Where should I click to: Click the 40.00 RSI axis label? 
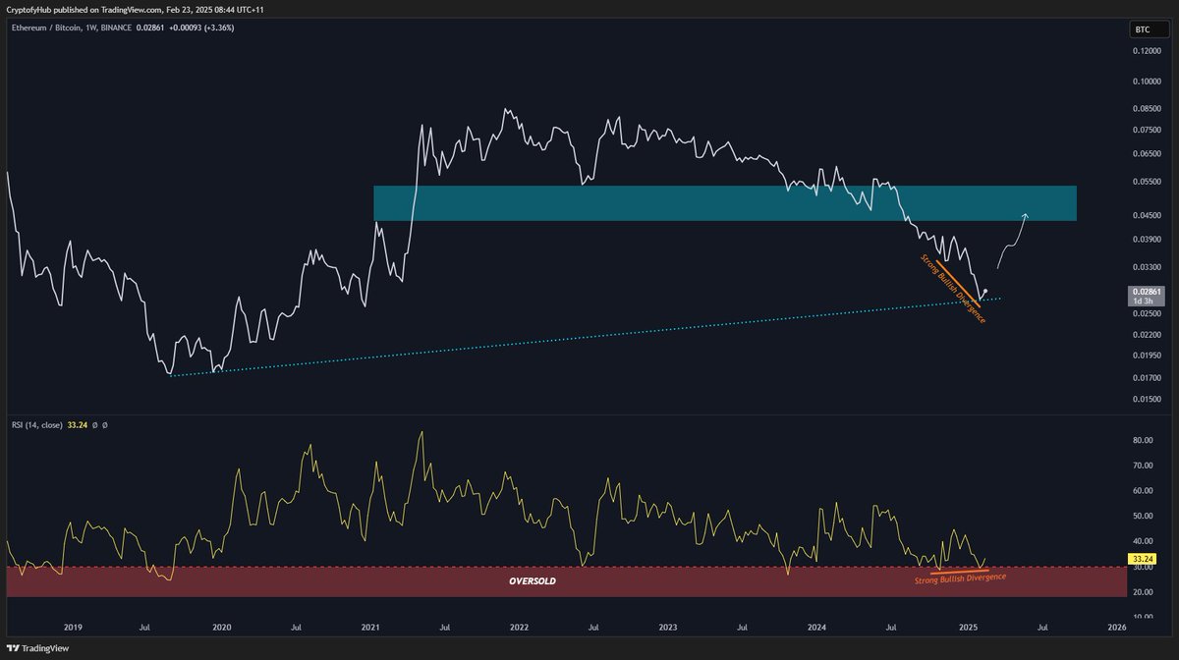1143,542
